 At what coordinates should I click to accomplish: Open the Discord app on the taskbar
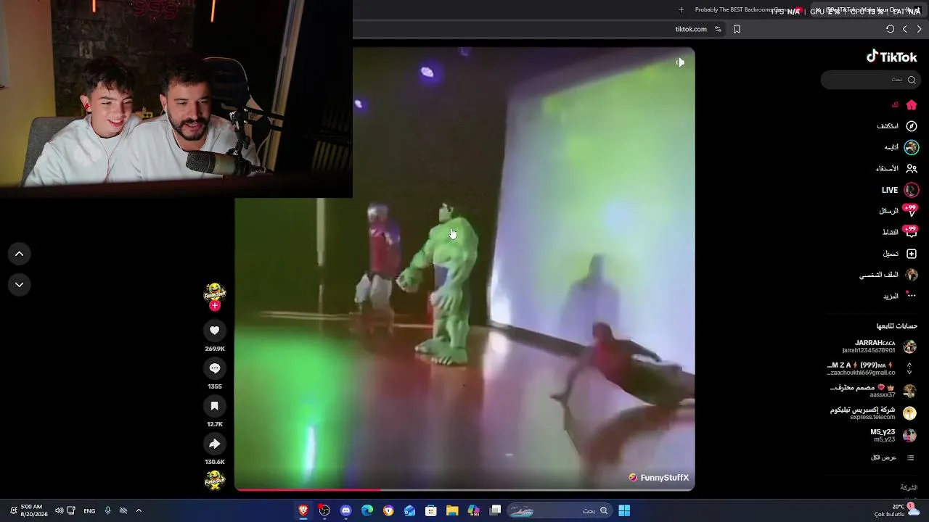345,510
